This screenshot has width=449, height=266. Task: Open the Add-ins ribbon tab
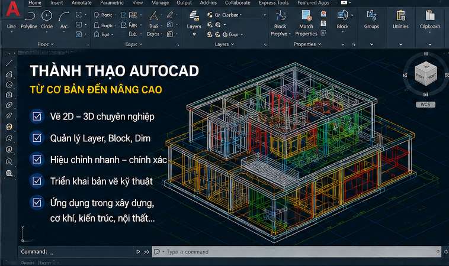(x=208, y=3)
